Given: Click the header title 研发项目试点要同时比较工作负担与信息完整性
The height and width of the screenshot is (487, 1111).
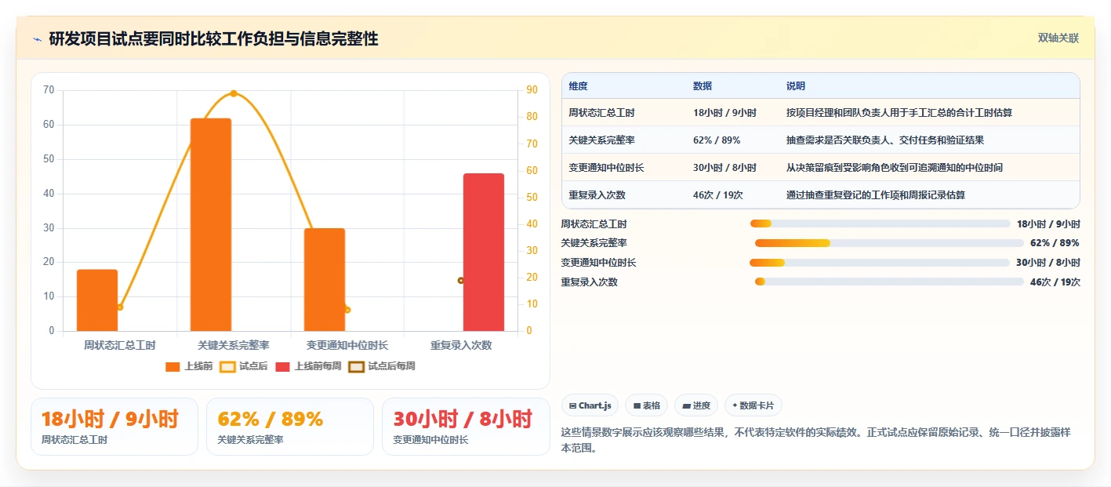Looking at the screenshot, I should click(213, 39).
